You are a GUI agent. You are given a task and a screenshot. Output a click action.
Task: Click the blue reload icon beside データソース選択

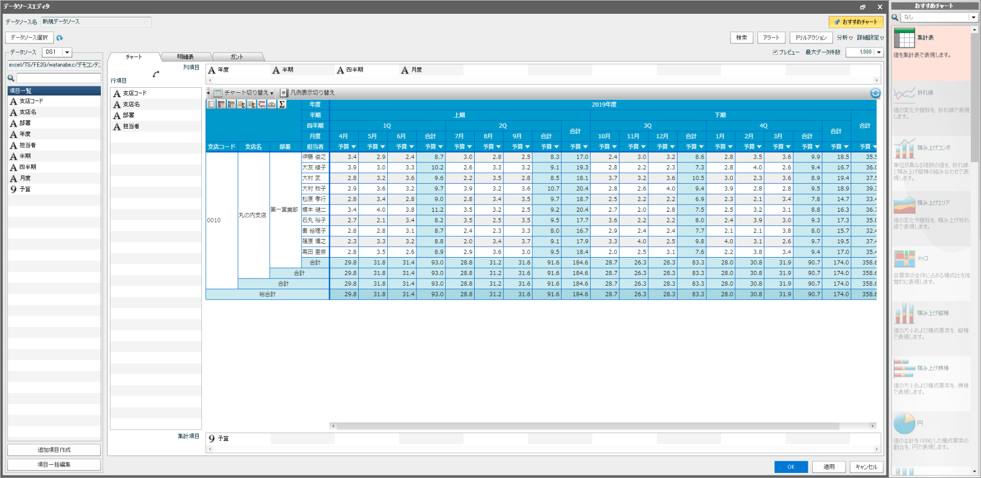point(60,38)
